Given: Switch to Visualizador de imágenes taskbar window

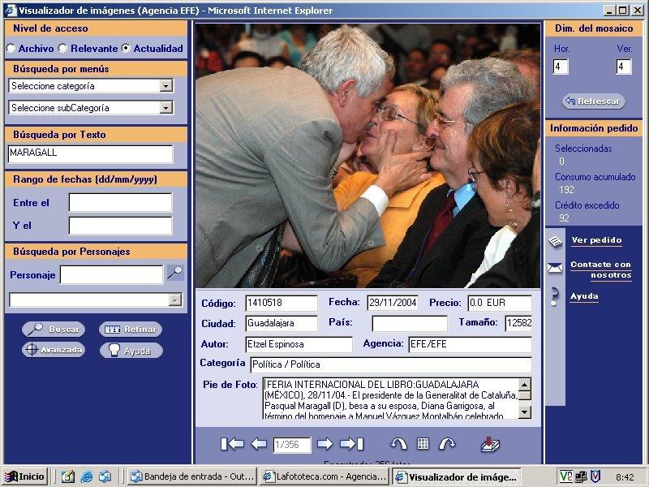Looking at the screenshot, I should 457,476.
